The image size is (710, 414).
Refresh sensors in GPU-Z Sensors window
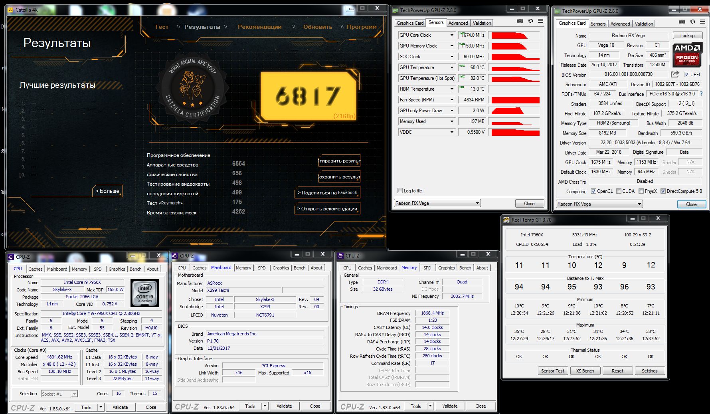(x=530, y=21)
